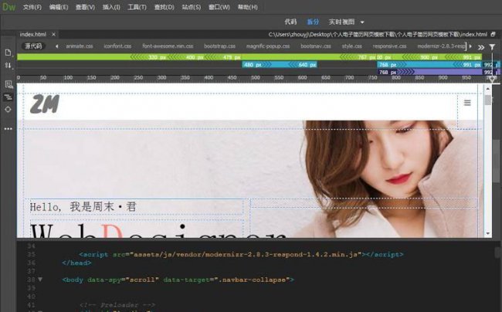Image resolution: width=502 pixels, height=312 pixels.
Task: Open related file style.css
Action: (352, 46)
